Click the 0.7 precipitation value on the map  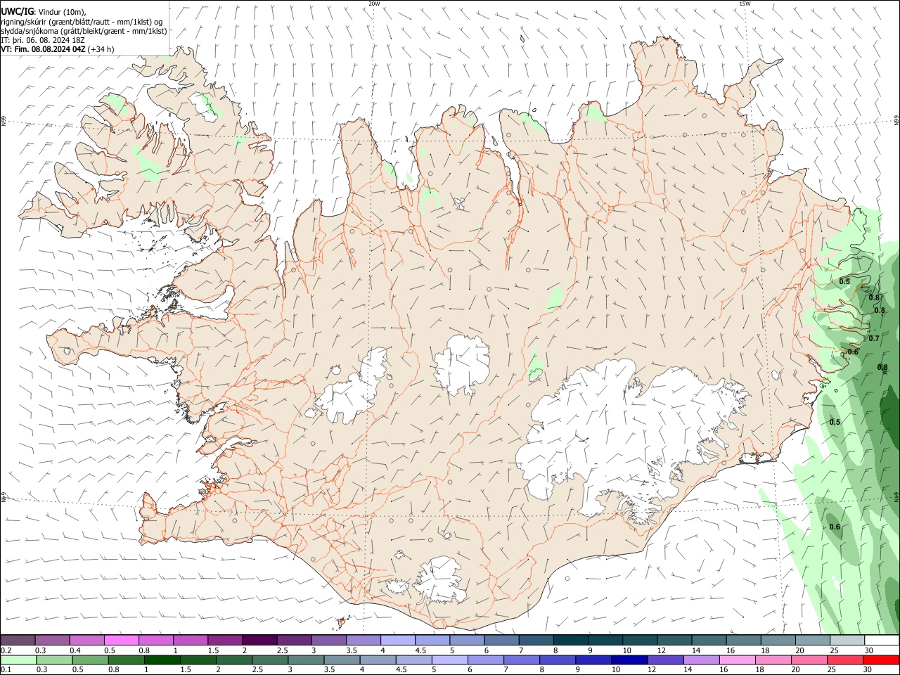[x=874, y=338]
